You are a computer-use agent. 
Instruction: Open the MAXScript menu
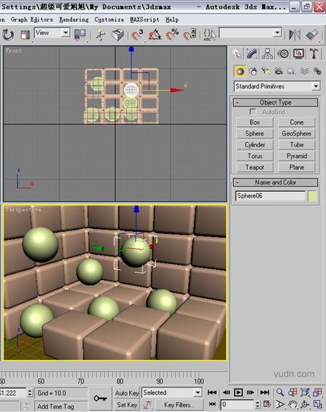click(x=144, y=20)
